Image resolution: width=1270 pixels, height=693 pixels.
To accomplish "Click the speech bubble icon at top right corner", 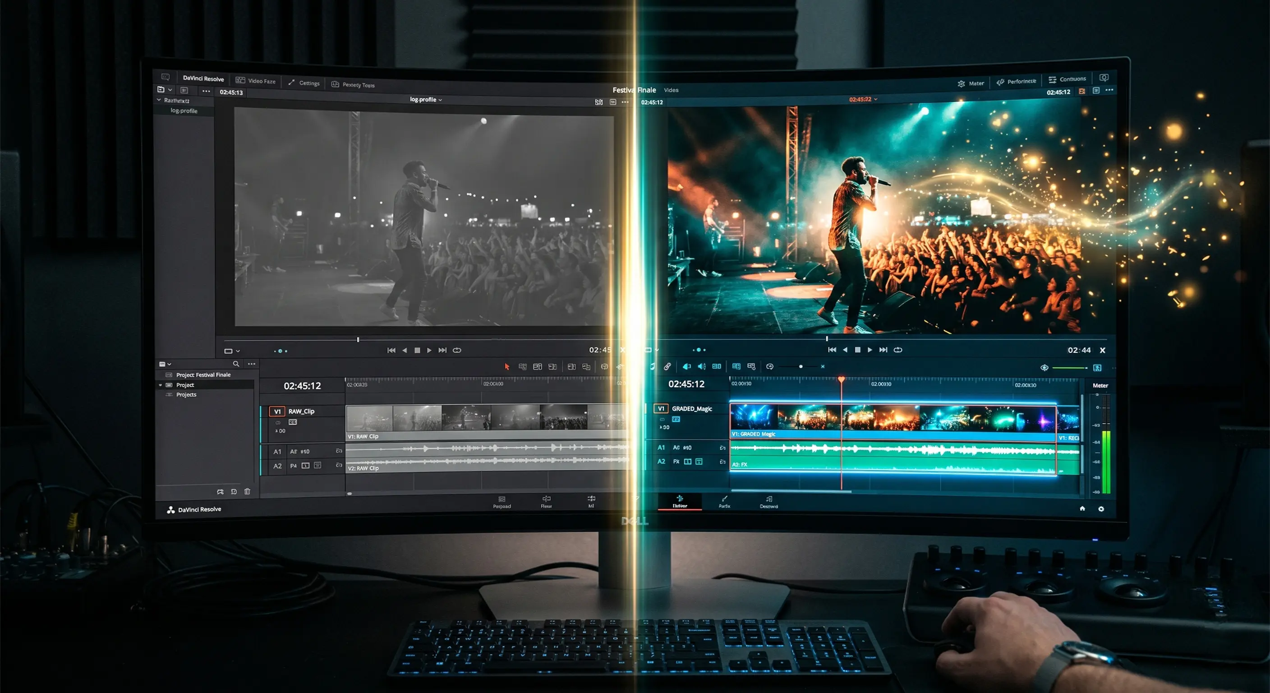I will 1104,78.
